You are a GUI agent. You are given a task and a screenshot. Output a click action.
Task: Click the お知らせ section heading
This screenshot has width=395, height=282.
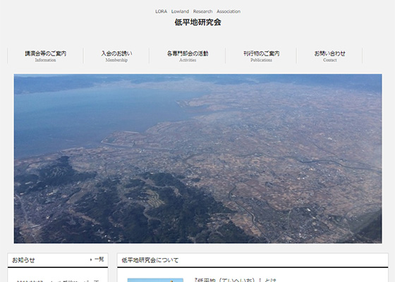pyautogui.click(x=23, y=260)
